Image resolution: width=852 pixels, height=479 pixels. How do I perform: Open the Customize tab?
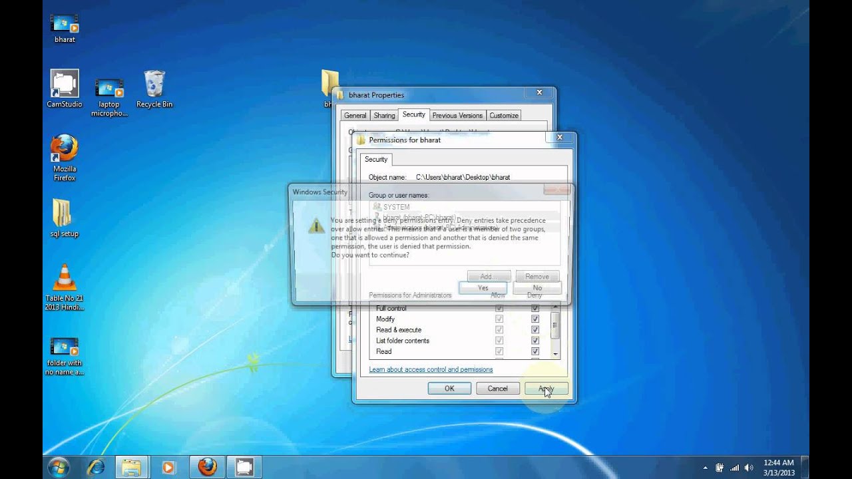pyautogui.click(x=504, y=116)
